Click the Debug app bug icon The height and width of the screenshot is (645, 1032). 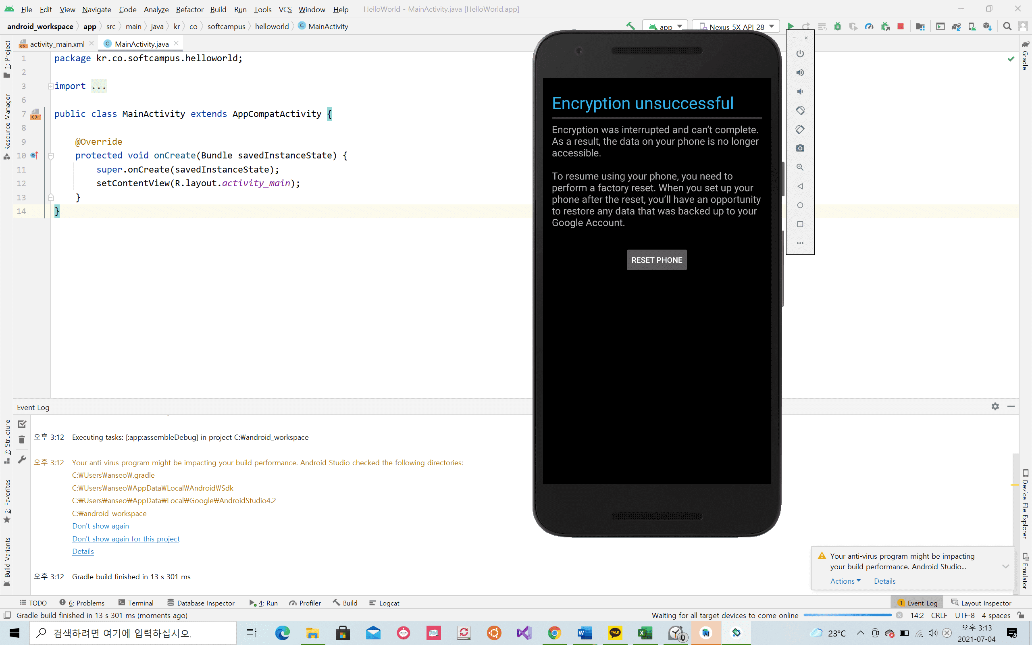pos(838,27)
